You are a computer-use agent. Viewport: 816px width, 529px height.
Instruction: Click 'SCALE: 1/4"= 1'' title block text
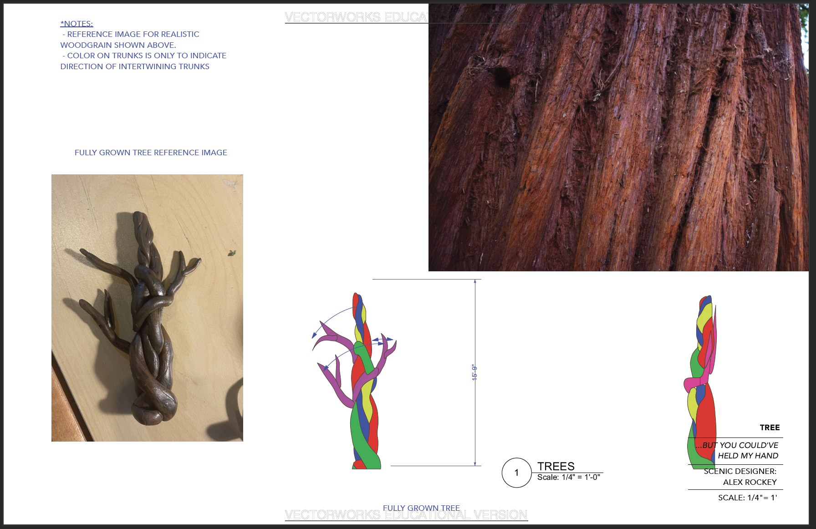pyautogui.click(x=748, y=498)
